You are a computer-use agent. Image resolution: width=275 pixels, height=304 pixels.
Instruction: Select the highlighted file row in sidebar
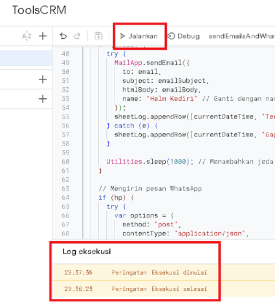[26, 58]
